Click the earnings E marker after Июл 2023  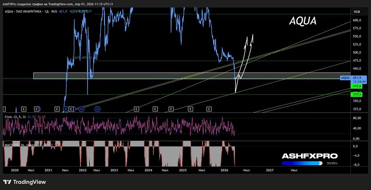coord(136,109)
